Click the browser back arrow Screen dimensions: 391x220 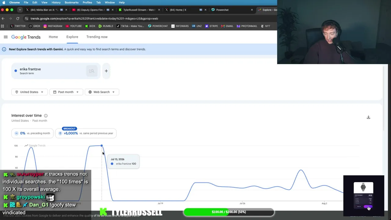point(3,19)
